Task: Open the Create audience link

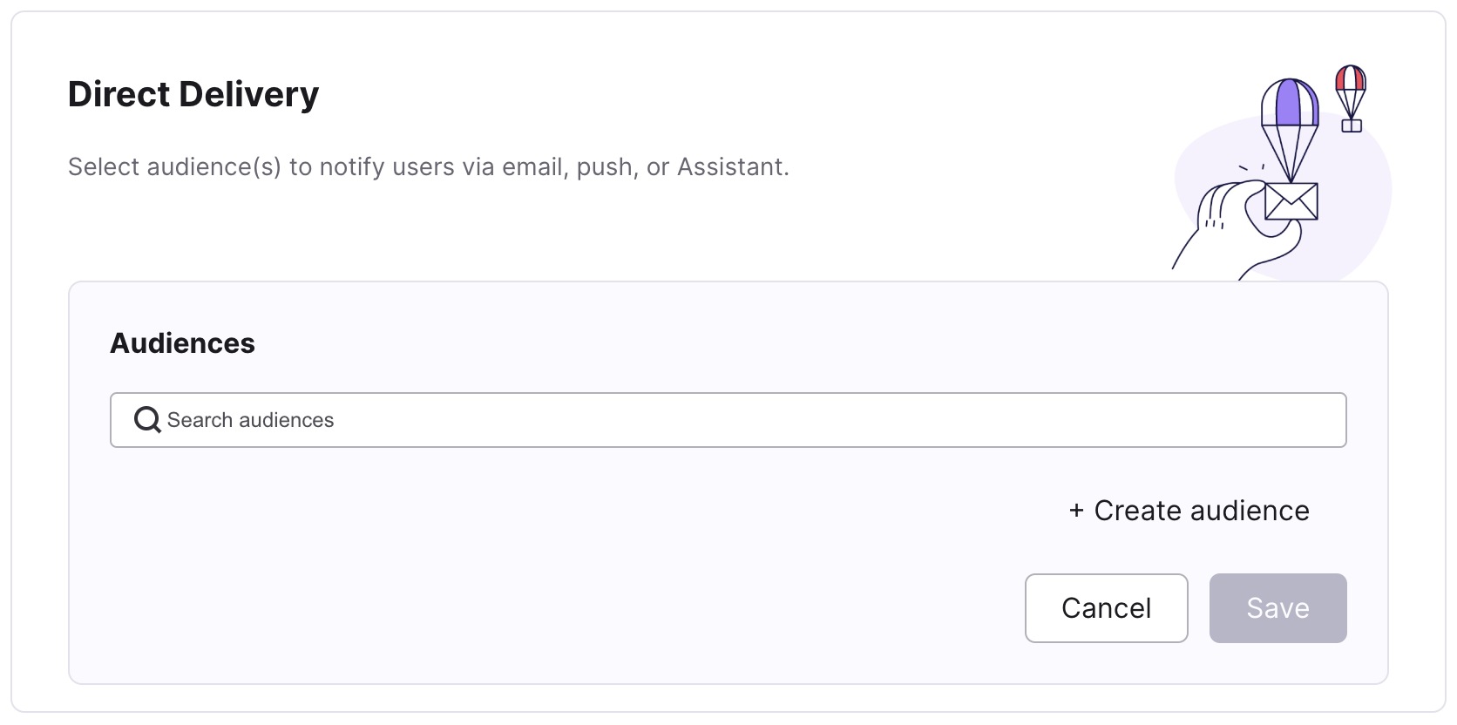Action: 1189,511
